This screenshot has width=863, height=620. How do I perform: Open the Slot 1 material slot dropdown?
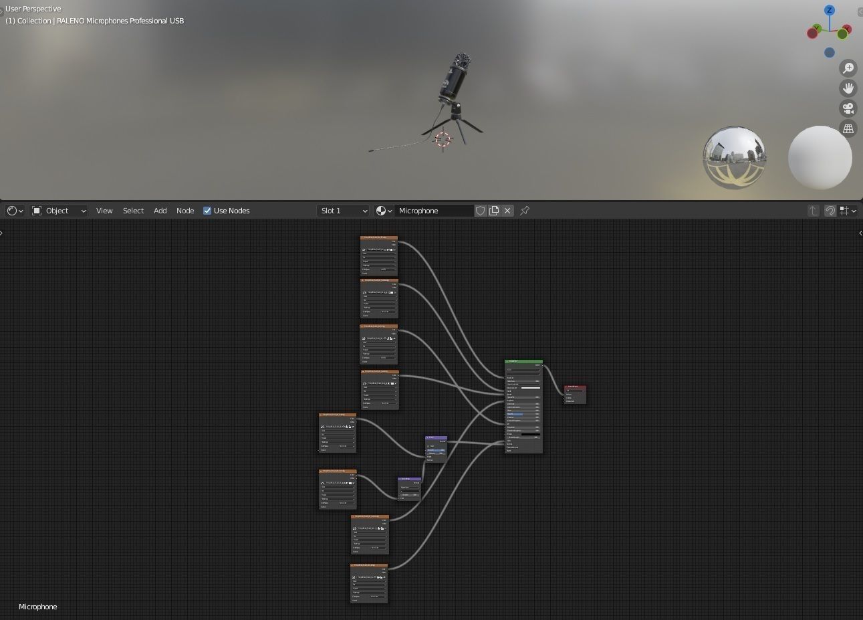coord(343,211)
